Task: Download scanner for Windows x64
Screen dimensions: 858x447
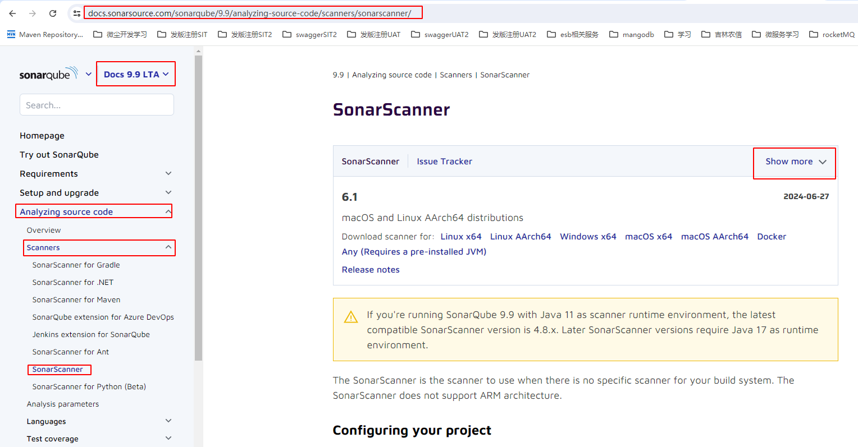Action: point(588,237)
